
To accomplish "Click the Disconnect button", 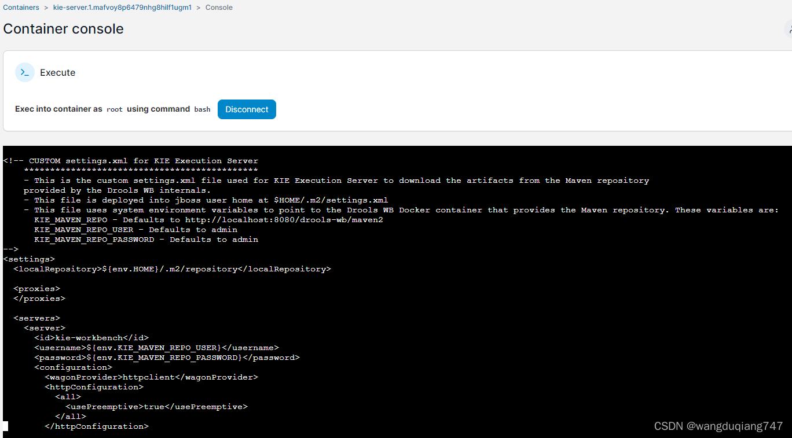I will pos(247,109).
